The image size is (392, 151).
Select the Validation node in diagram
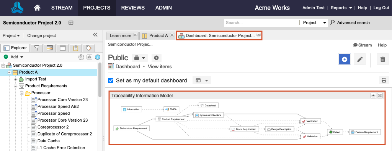coord(310,136)
